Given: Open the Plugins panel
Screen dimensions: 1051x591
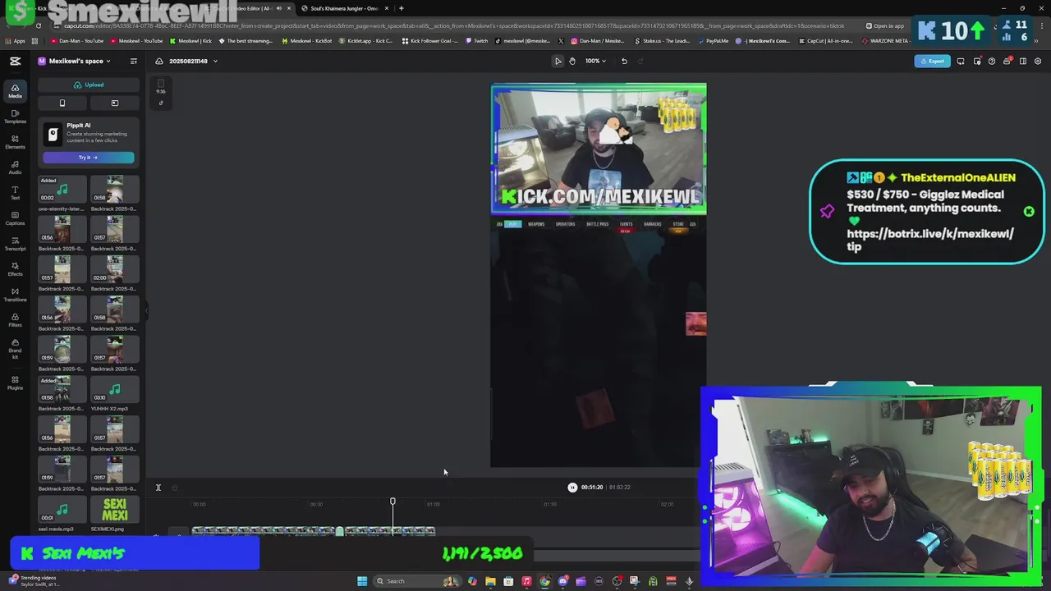Looking at the screenshot, I should [x=15, y=383].
